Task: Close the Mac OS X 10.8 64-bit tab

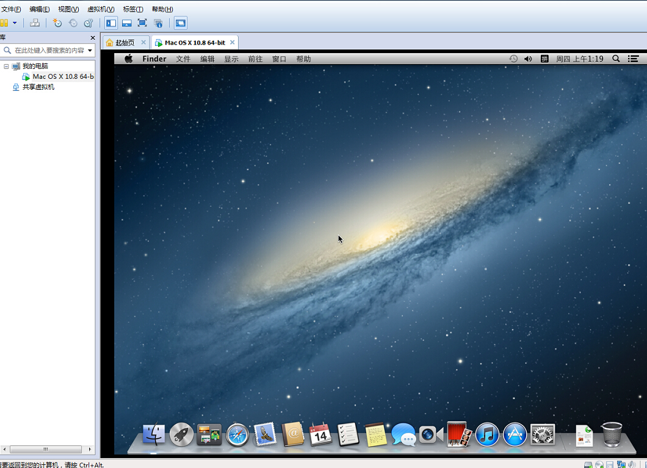Action: point(233,43)
